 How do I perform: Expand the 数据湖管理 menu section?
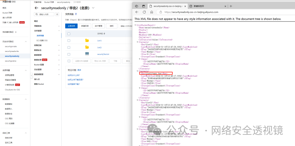tap(59, 75)
